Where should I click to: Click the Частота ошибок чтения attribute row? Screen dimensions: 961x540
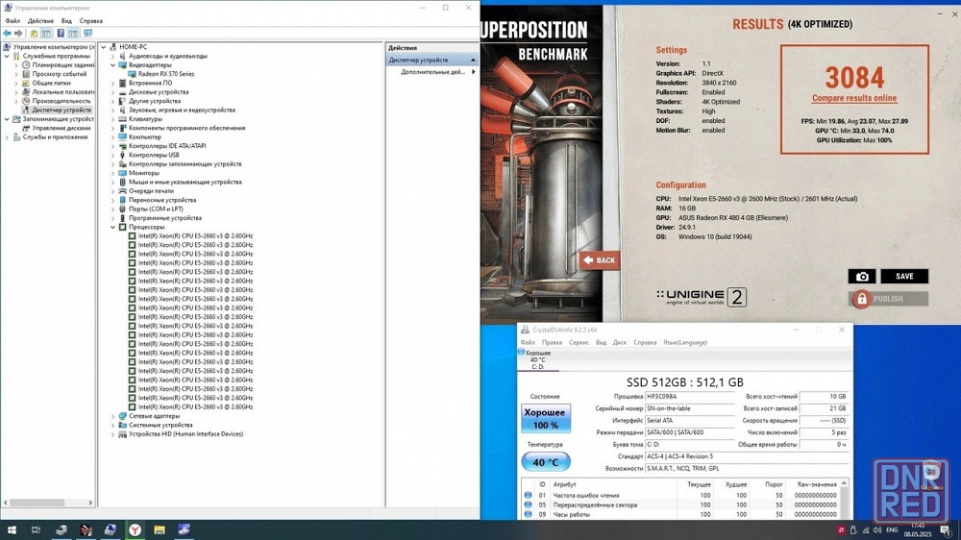pyautogui.click(x=680, y=495)
